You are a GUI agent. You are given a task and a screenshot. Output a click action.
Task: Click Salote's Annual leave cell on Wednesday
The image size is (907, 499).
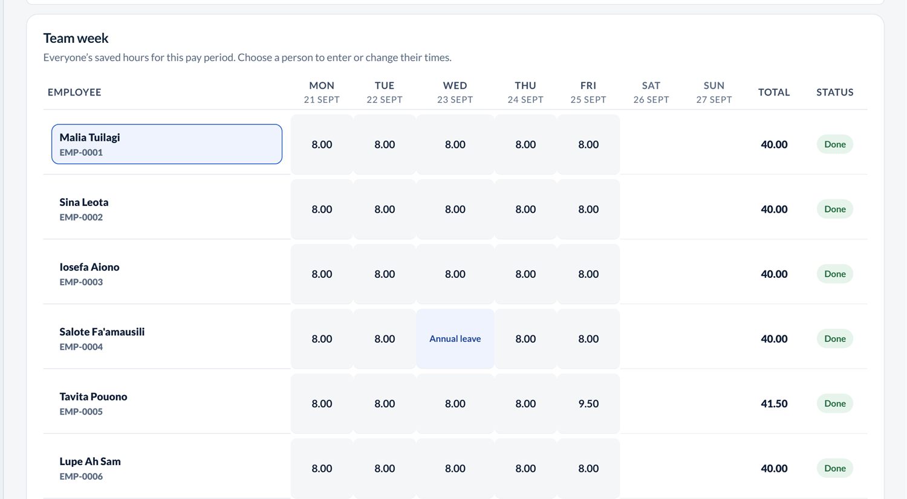click(455, 339)
